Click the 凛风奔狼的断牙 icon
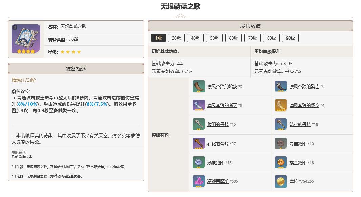The height and width of the screenshot is (197, 361). [x=199, y=105]
